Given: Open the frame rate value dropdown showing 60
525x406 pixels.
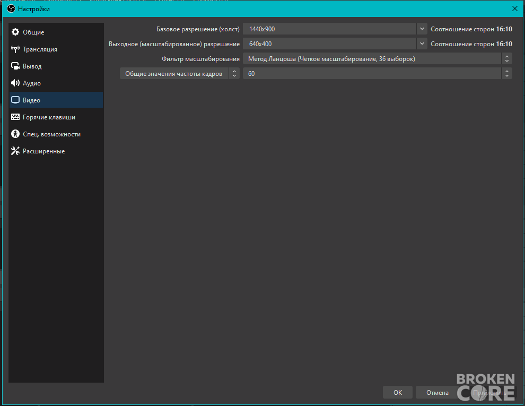Looking at the screenshot, I should pyautogui.click(x=378, y=73).
